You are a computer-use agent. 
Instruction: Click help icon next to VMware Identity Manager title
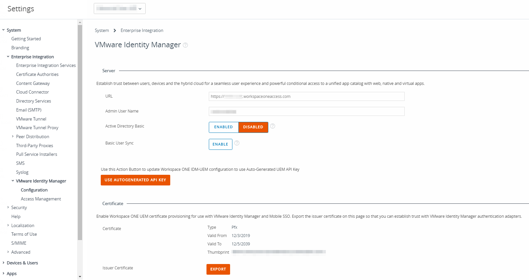click(186, 45)
